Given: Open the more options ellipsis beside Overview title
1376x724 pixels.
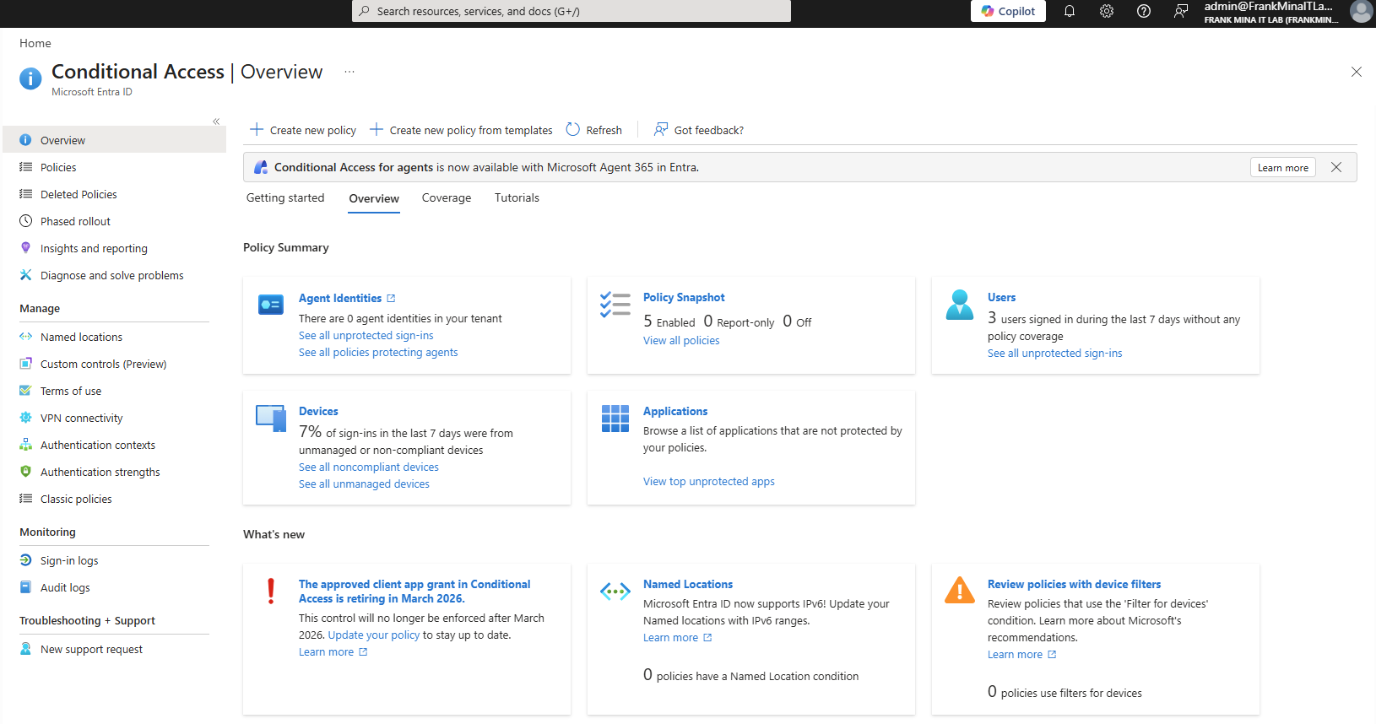Looking at the screenshot, I should point(349,72).
